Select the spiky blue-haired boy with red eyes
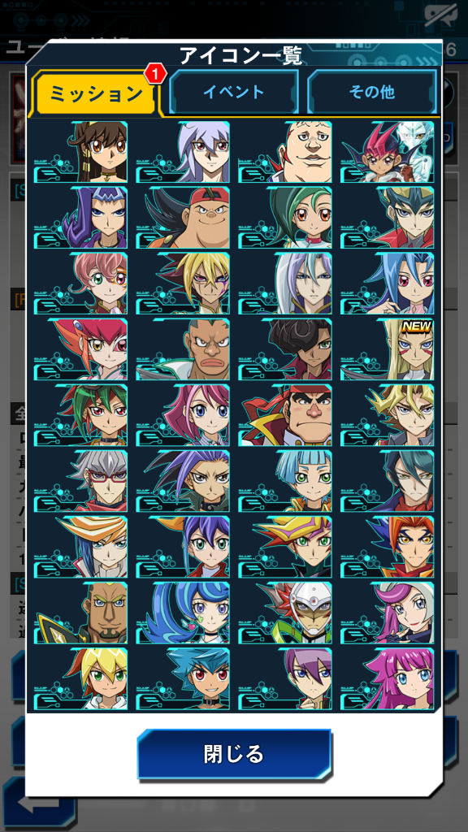468x832 pixels. pos(183,678)
